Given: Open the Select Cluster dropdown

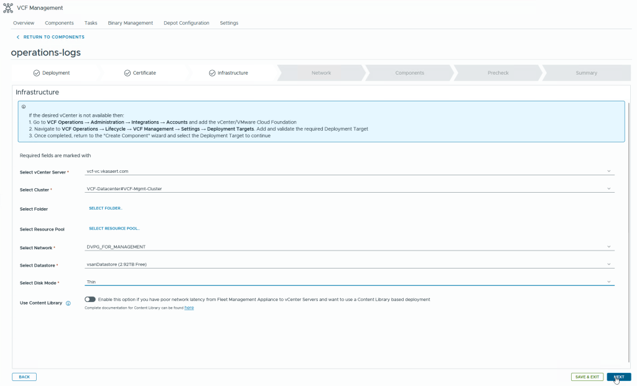Looking at the screenshot, I should [x=349, y=188].
